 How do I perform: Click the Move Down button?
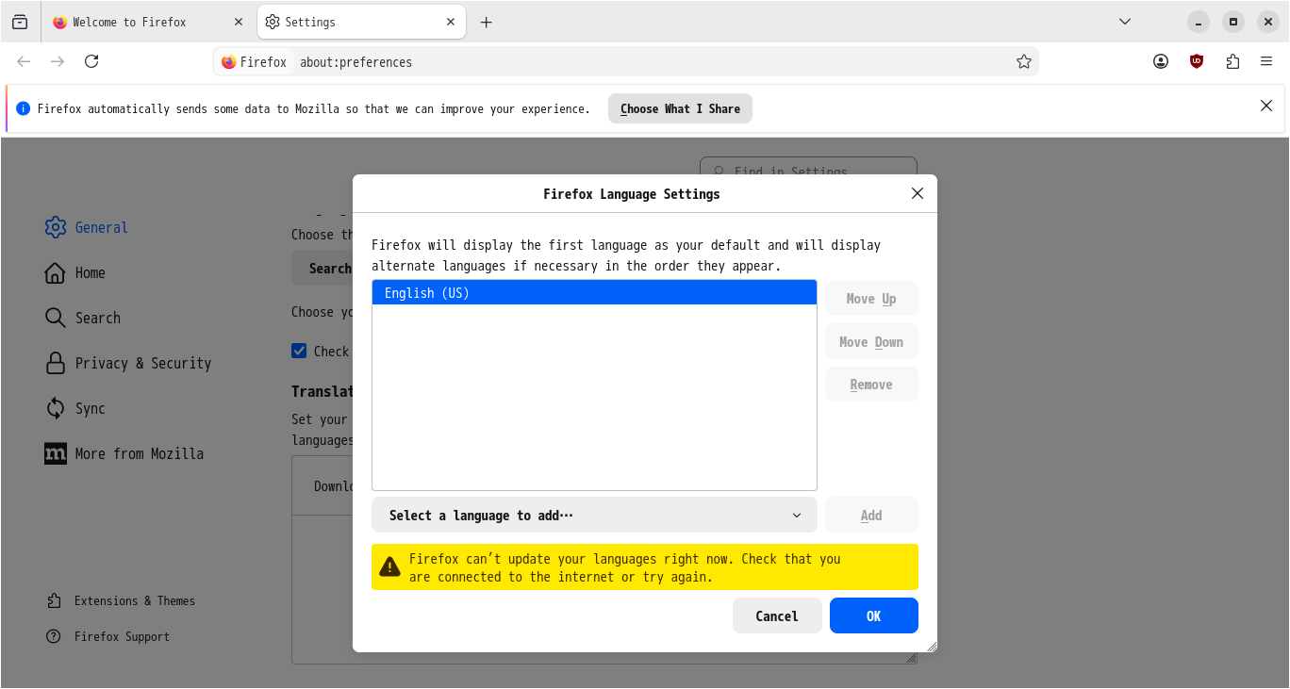871,342
